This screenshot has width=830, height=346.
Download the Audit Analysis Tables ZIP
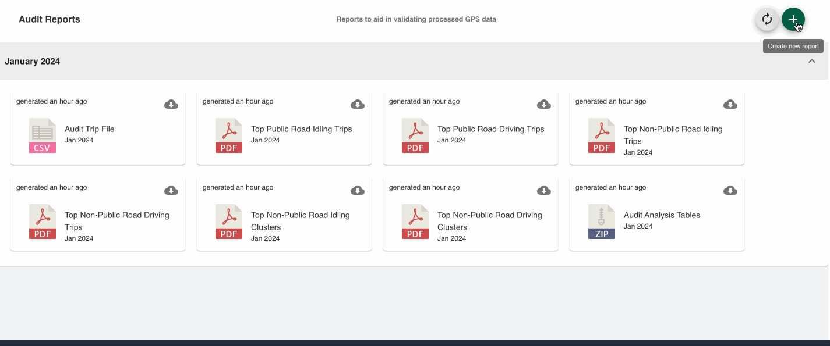(x=730, y=191)
